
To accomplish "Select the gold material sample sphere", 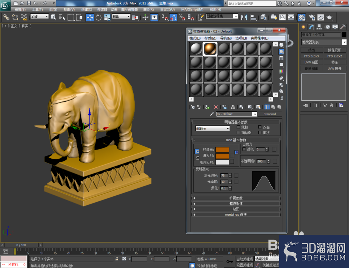I will click(x=210, y=49).
